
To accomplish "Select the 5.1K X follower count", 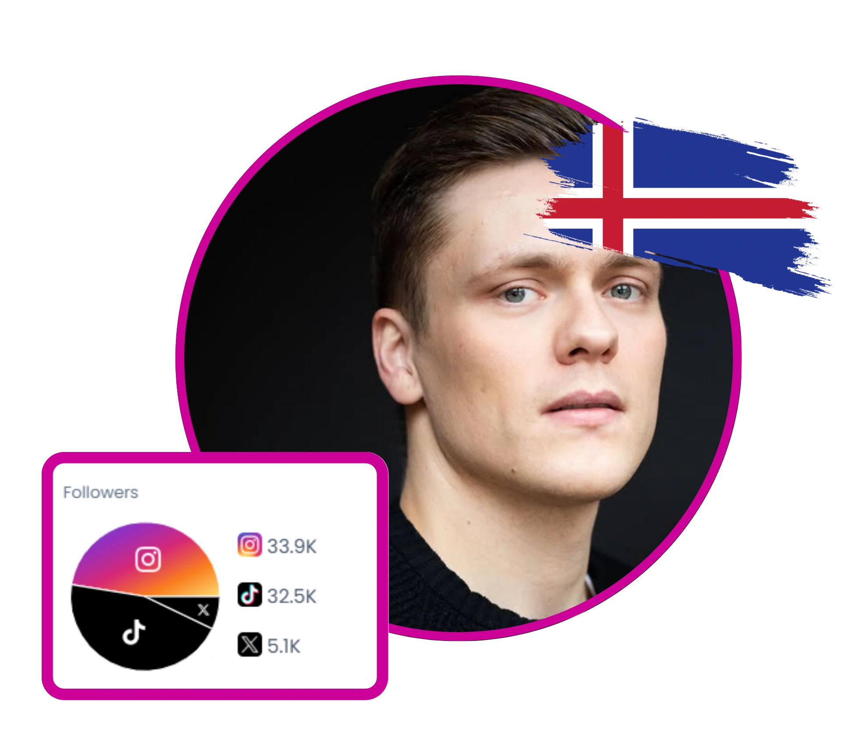I will pyautogui.click(x=284, y=646).
